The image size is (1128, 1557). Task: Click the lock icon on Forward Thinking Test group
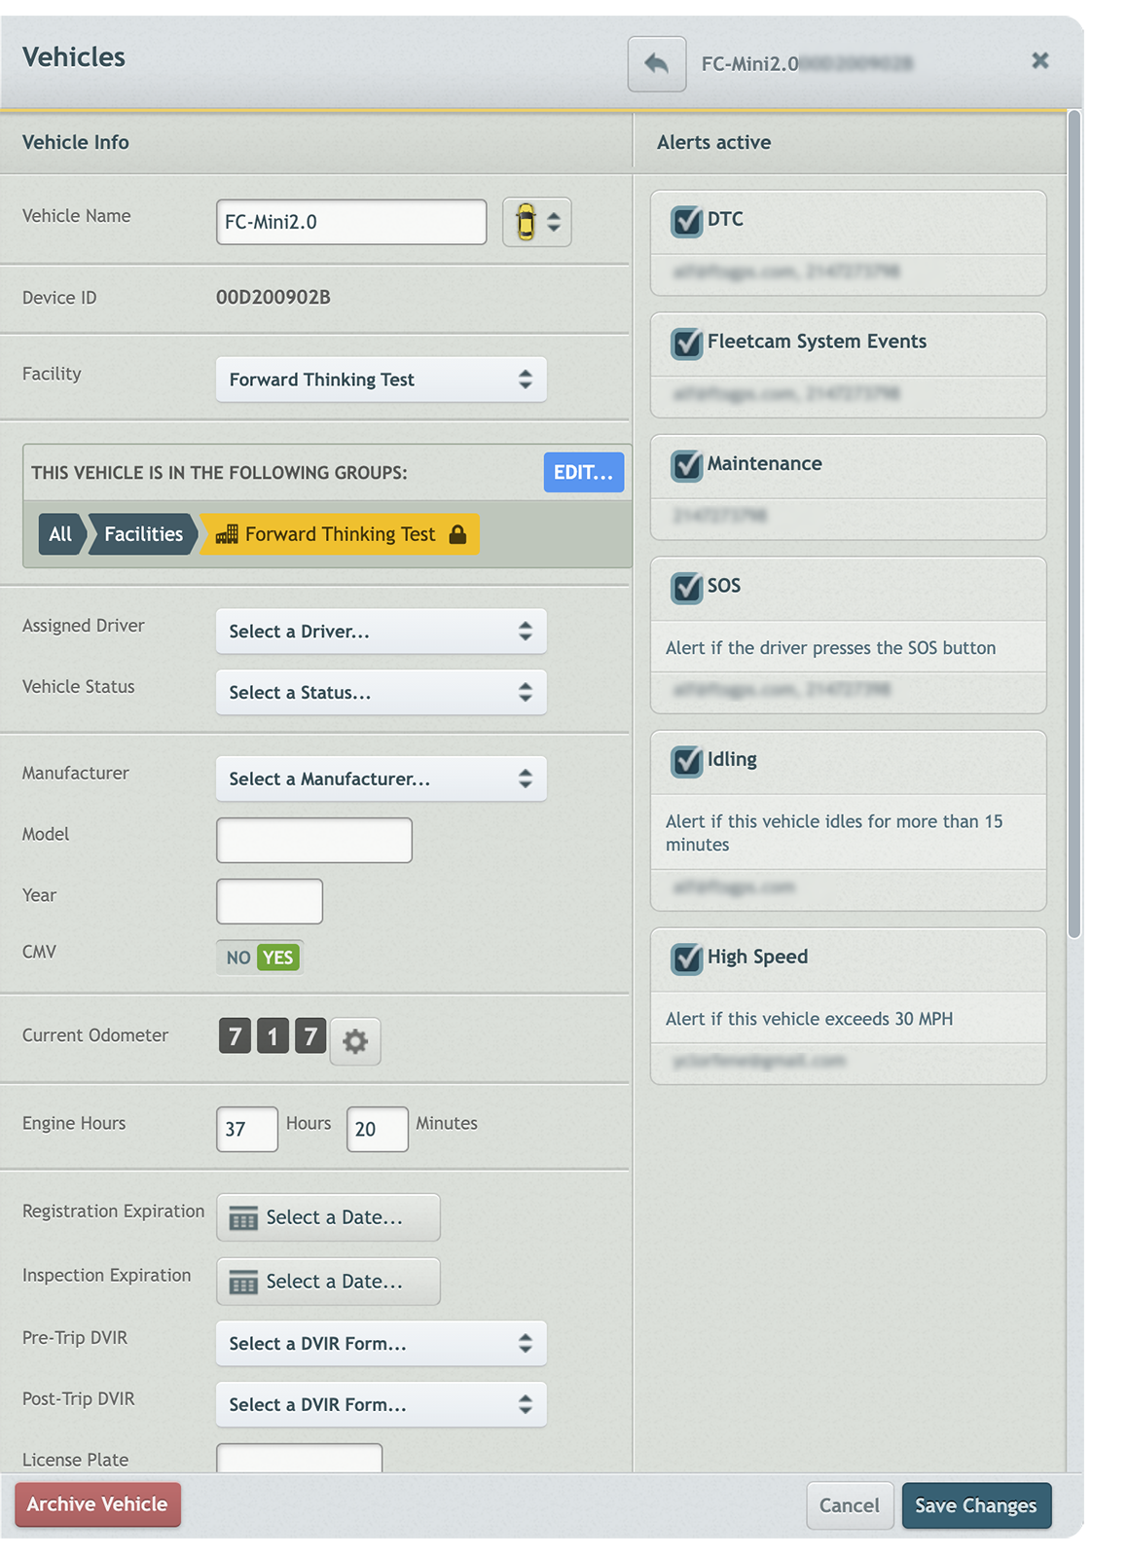tap(457, 534)
